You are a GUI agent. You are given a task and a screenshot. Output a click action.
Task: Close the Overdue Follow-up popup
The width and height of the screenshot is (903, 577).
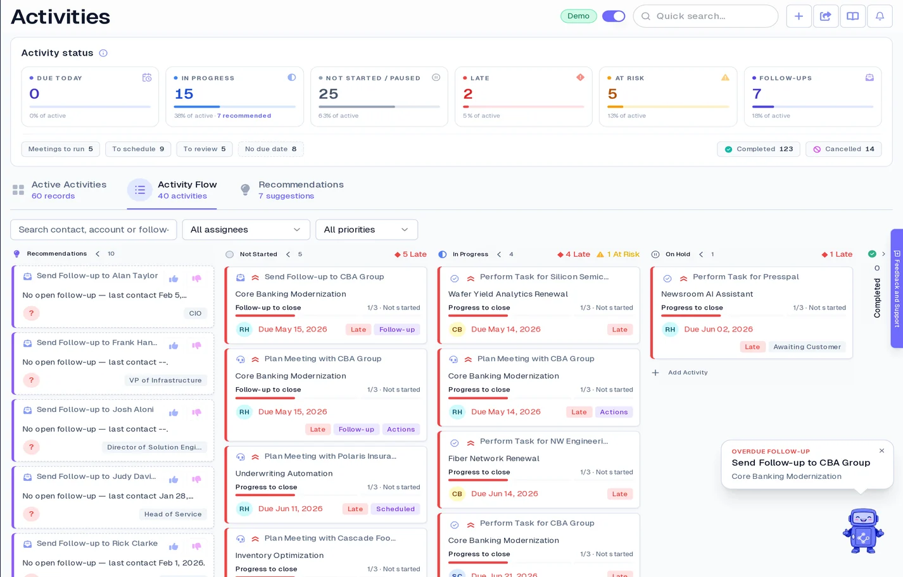click(x=881, y=451)
